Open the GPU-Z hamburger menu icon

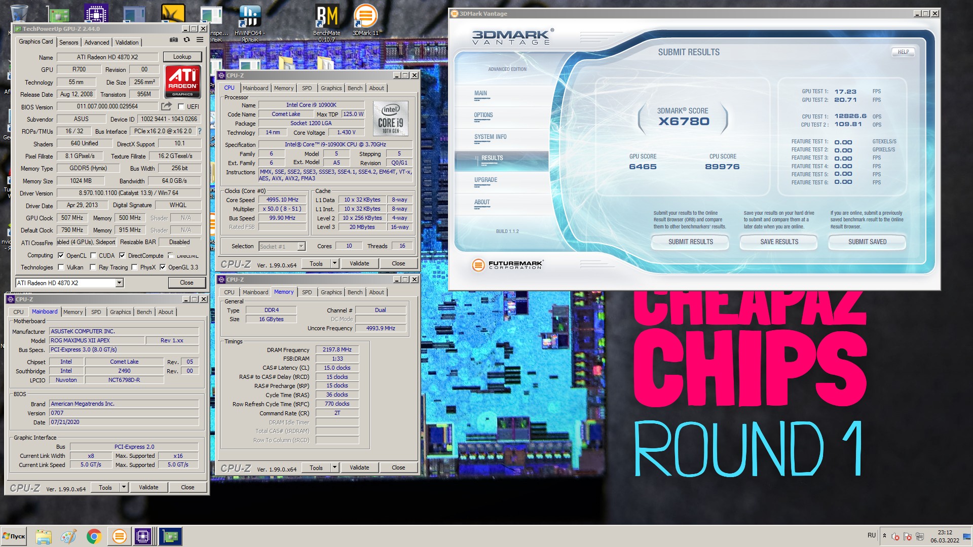[x=200, y=40]
